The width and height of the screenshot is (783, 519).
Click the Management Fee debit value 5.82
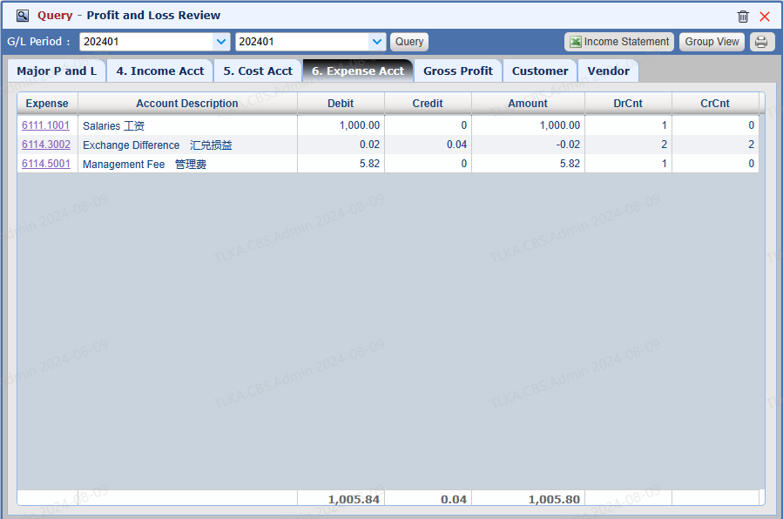click(369, 164)
